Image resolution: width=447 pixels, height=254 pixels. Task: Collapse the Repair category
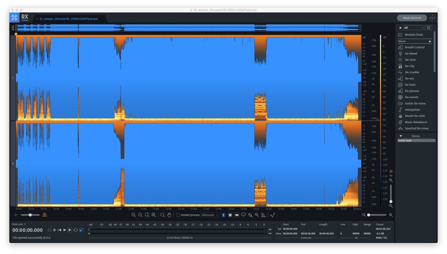tap(430, 41)
